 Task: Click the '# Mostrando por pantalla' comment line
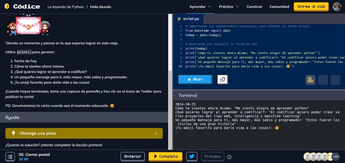click(x=221, y=44)
